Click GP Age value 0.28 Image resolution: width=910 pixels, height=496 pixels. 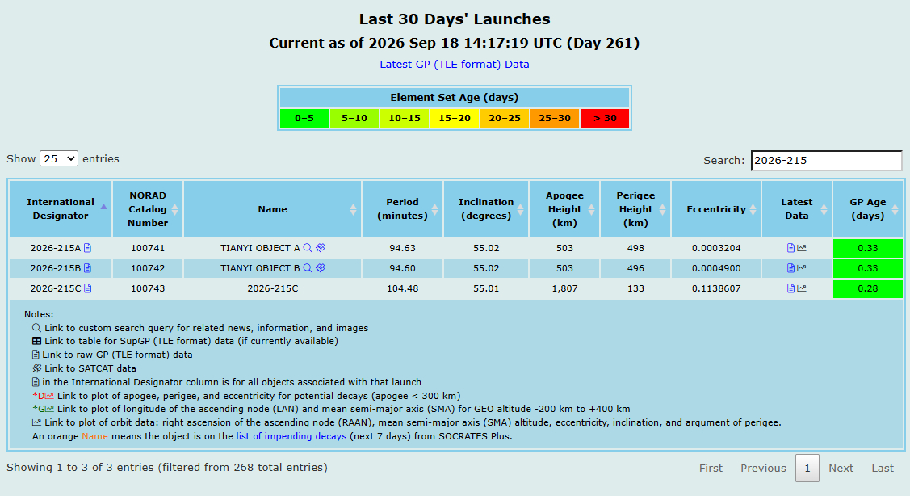coord(868,288)
